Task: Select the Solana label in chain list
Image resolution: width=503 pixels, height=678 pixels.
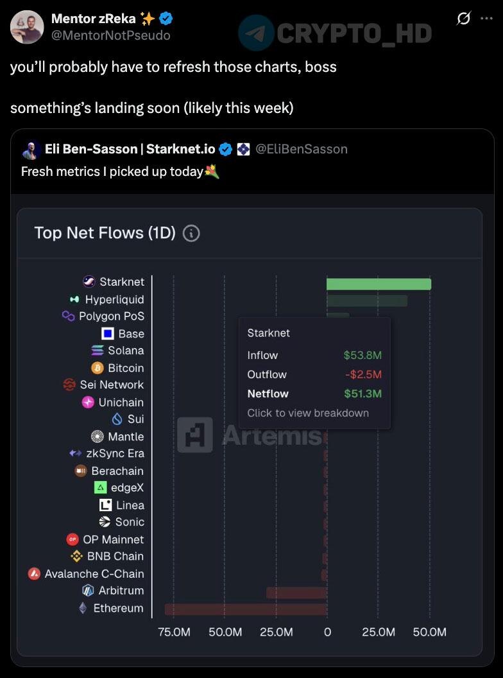Action: [x=126, y=351]
